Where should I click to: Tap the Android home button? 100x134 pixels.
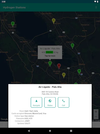pos(50,131)
